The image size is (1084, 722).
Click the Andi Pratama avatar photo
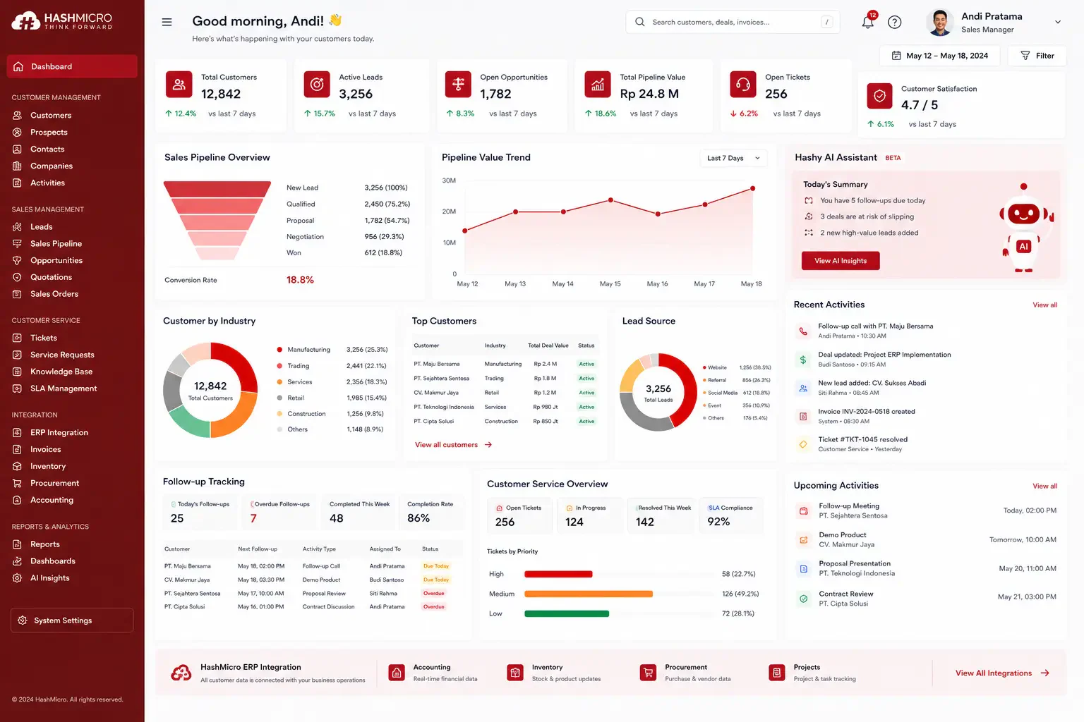click(x=939, y=23)
